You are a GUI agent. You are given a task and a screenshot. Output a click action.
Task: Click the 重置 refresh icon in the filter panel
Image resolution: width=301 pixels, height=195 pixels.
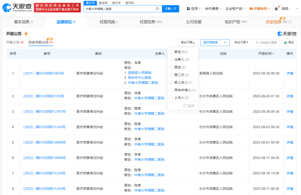point(185,105)
